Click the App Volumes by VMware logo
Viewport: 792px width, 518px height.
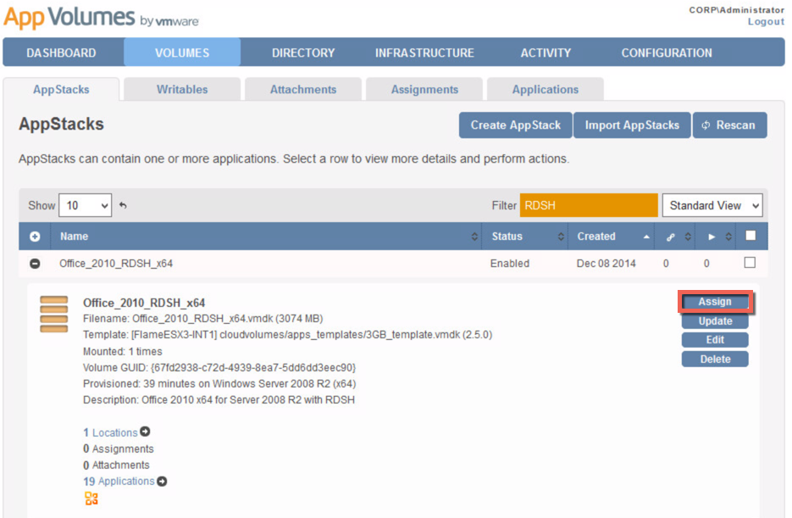(101, 18)
